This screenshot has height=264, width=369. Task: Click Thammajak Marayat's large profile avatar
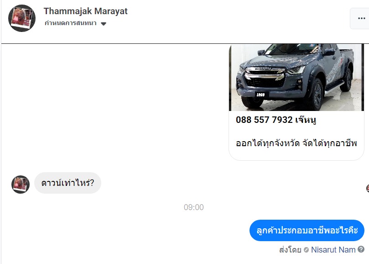pos(22,18)
